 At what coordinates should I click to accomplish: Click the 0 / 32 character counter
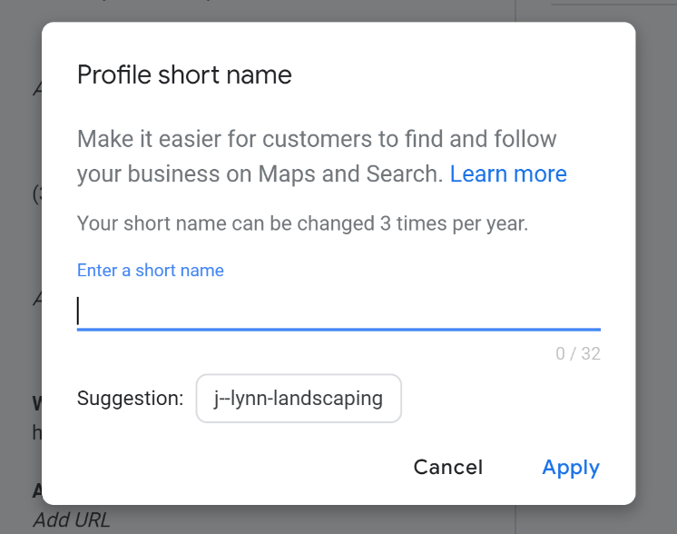[x=577, y=354]
